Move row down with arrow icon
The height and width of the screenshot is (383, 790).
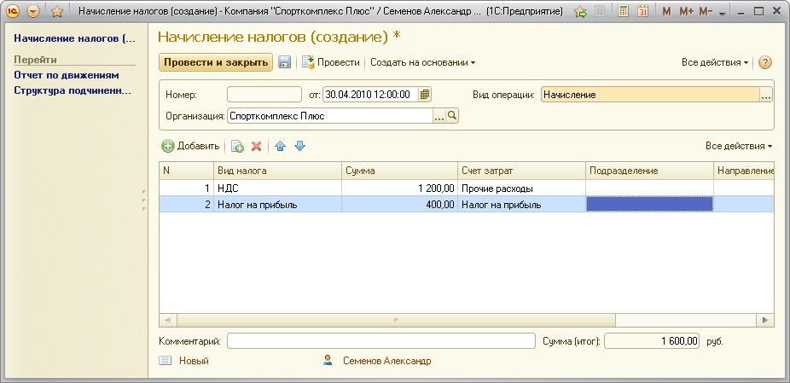pyautogui.click(x=299, y=146)
